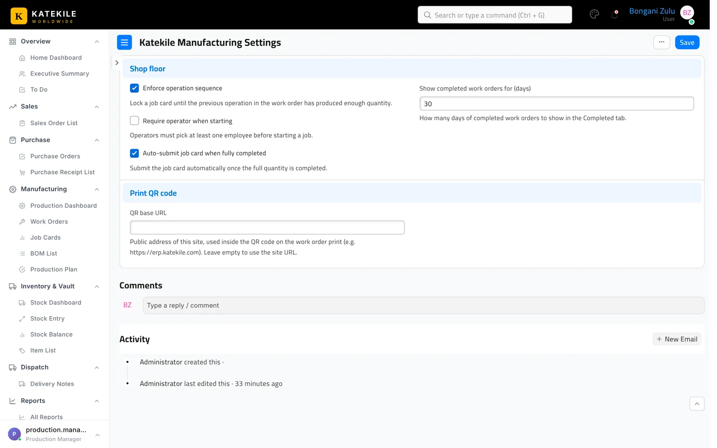
Task: Expand the collapsed side panel chevron
Action: [x=117, y=63]
